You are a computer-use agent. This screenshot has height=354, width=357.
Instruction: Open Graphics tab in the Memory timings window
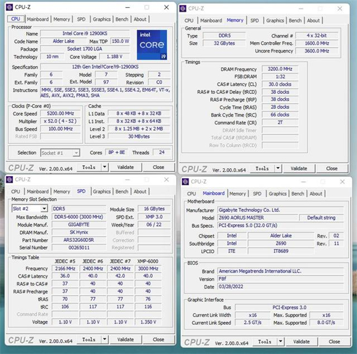[275, 20]
